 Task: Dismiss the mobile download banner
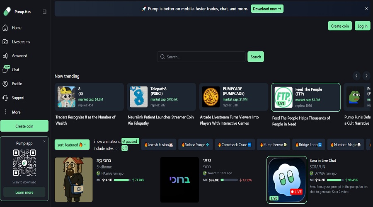pos(366,9)
